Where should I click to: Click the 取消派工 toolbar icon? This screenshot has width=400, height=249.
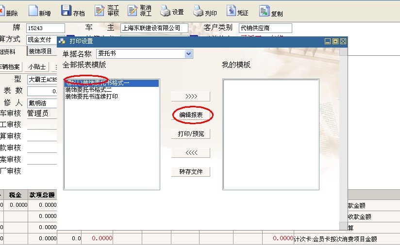133,11
